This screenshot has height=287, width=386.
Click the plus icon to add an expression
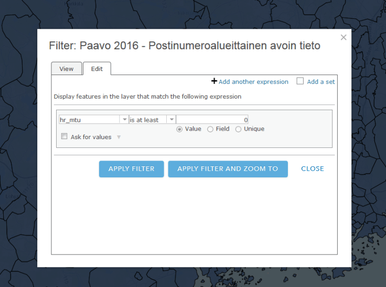(214, 81)
